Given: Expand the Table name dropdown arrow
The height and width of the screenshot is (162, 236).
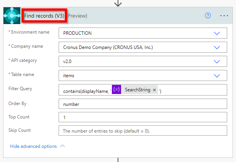Looking at the screenshot, I should tap(217, 76).
